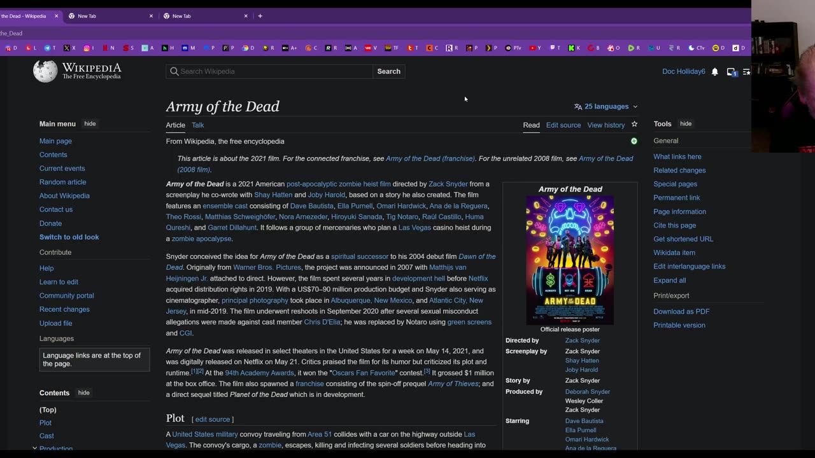815x458 pixels.
Task: Open the Paramount+ bookmark
Action: click(x=209, y=48)
